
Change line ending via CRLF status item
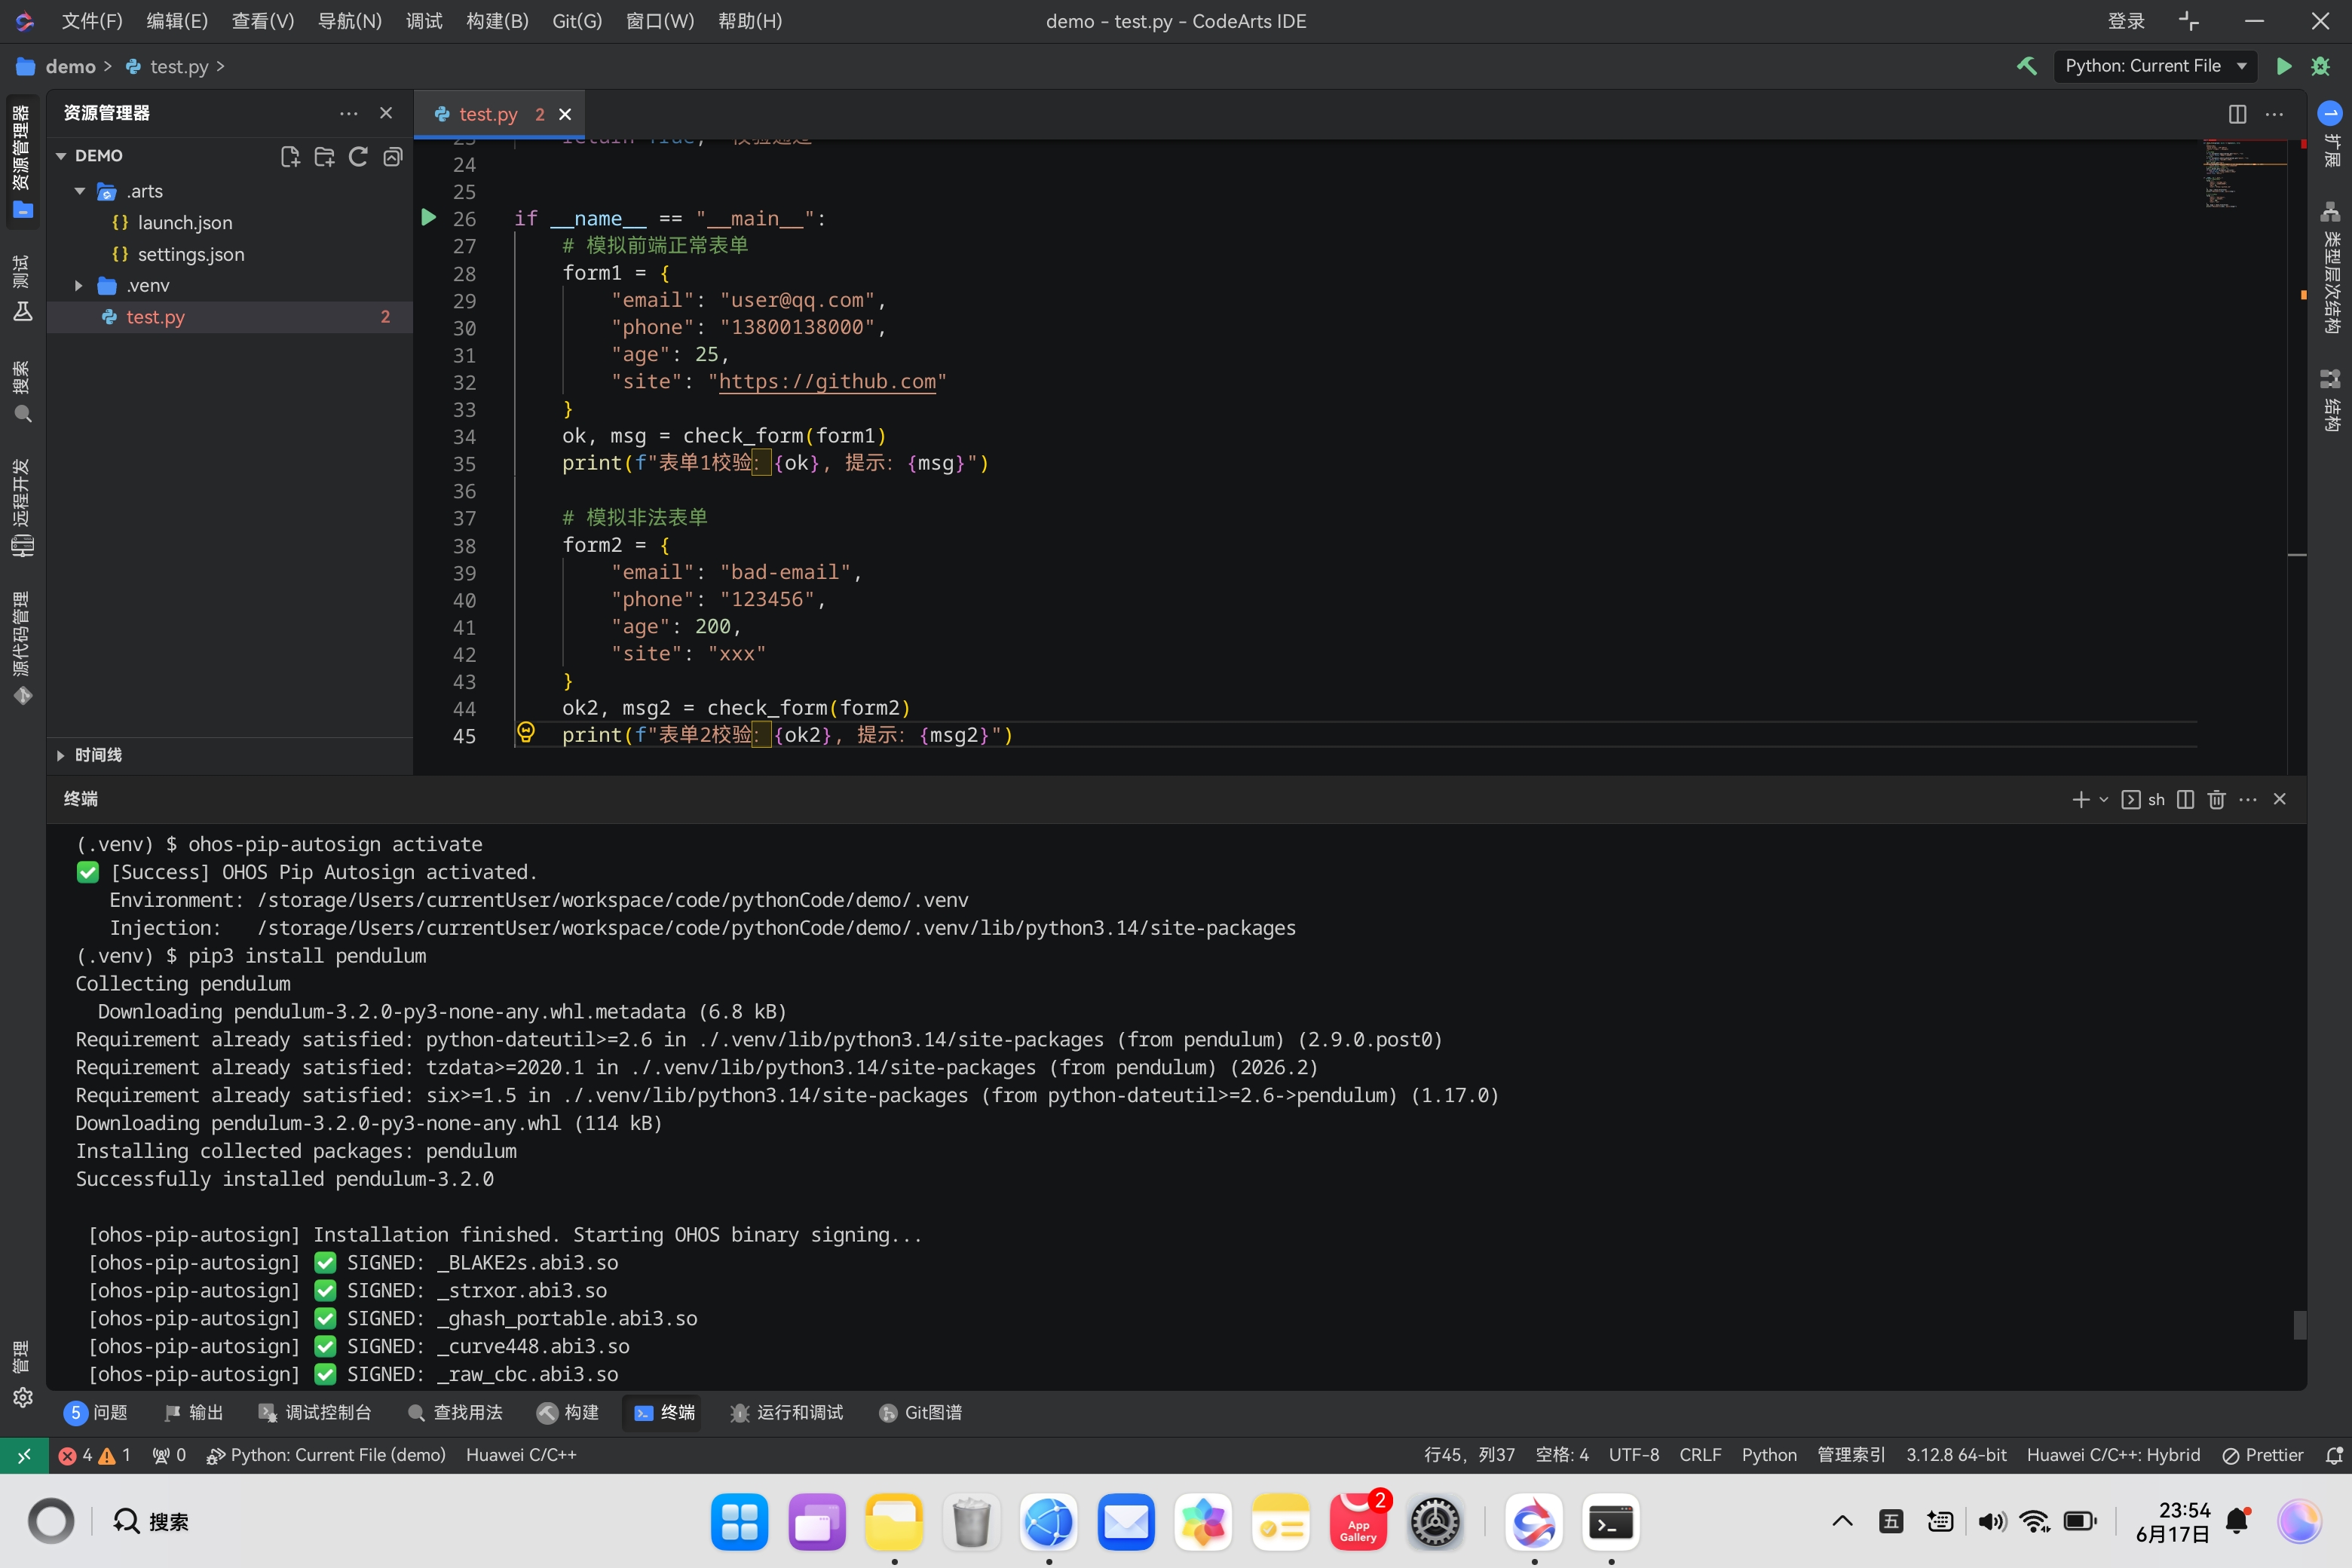[1700, 1455]
